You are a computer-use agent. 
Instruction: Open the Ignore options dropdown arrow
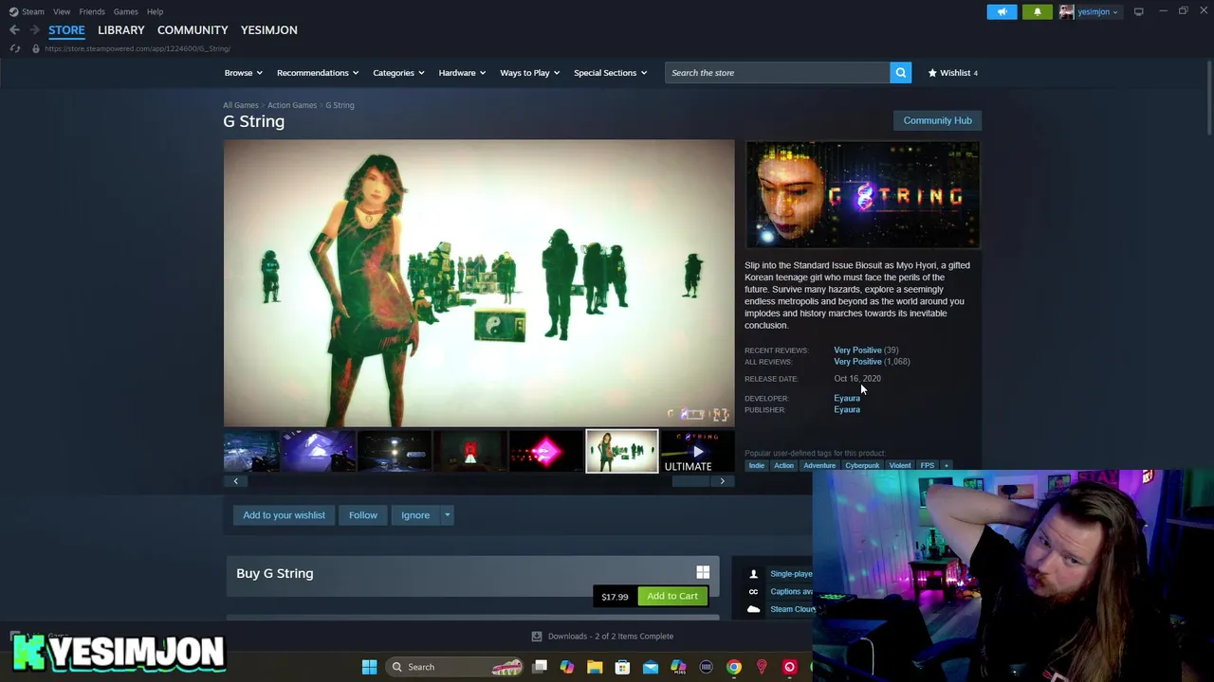click(x=448, y=515)
